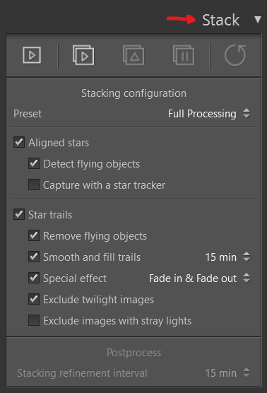Enable Exclude images with stray lights
This screenshot has height=393, width=267.
[x=34, y=320]
